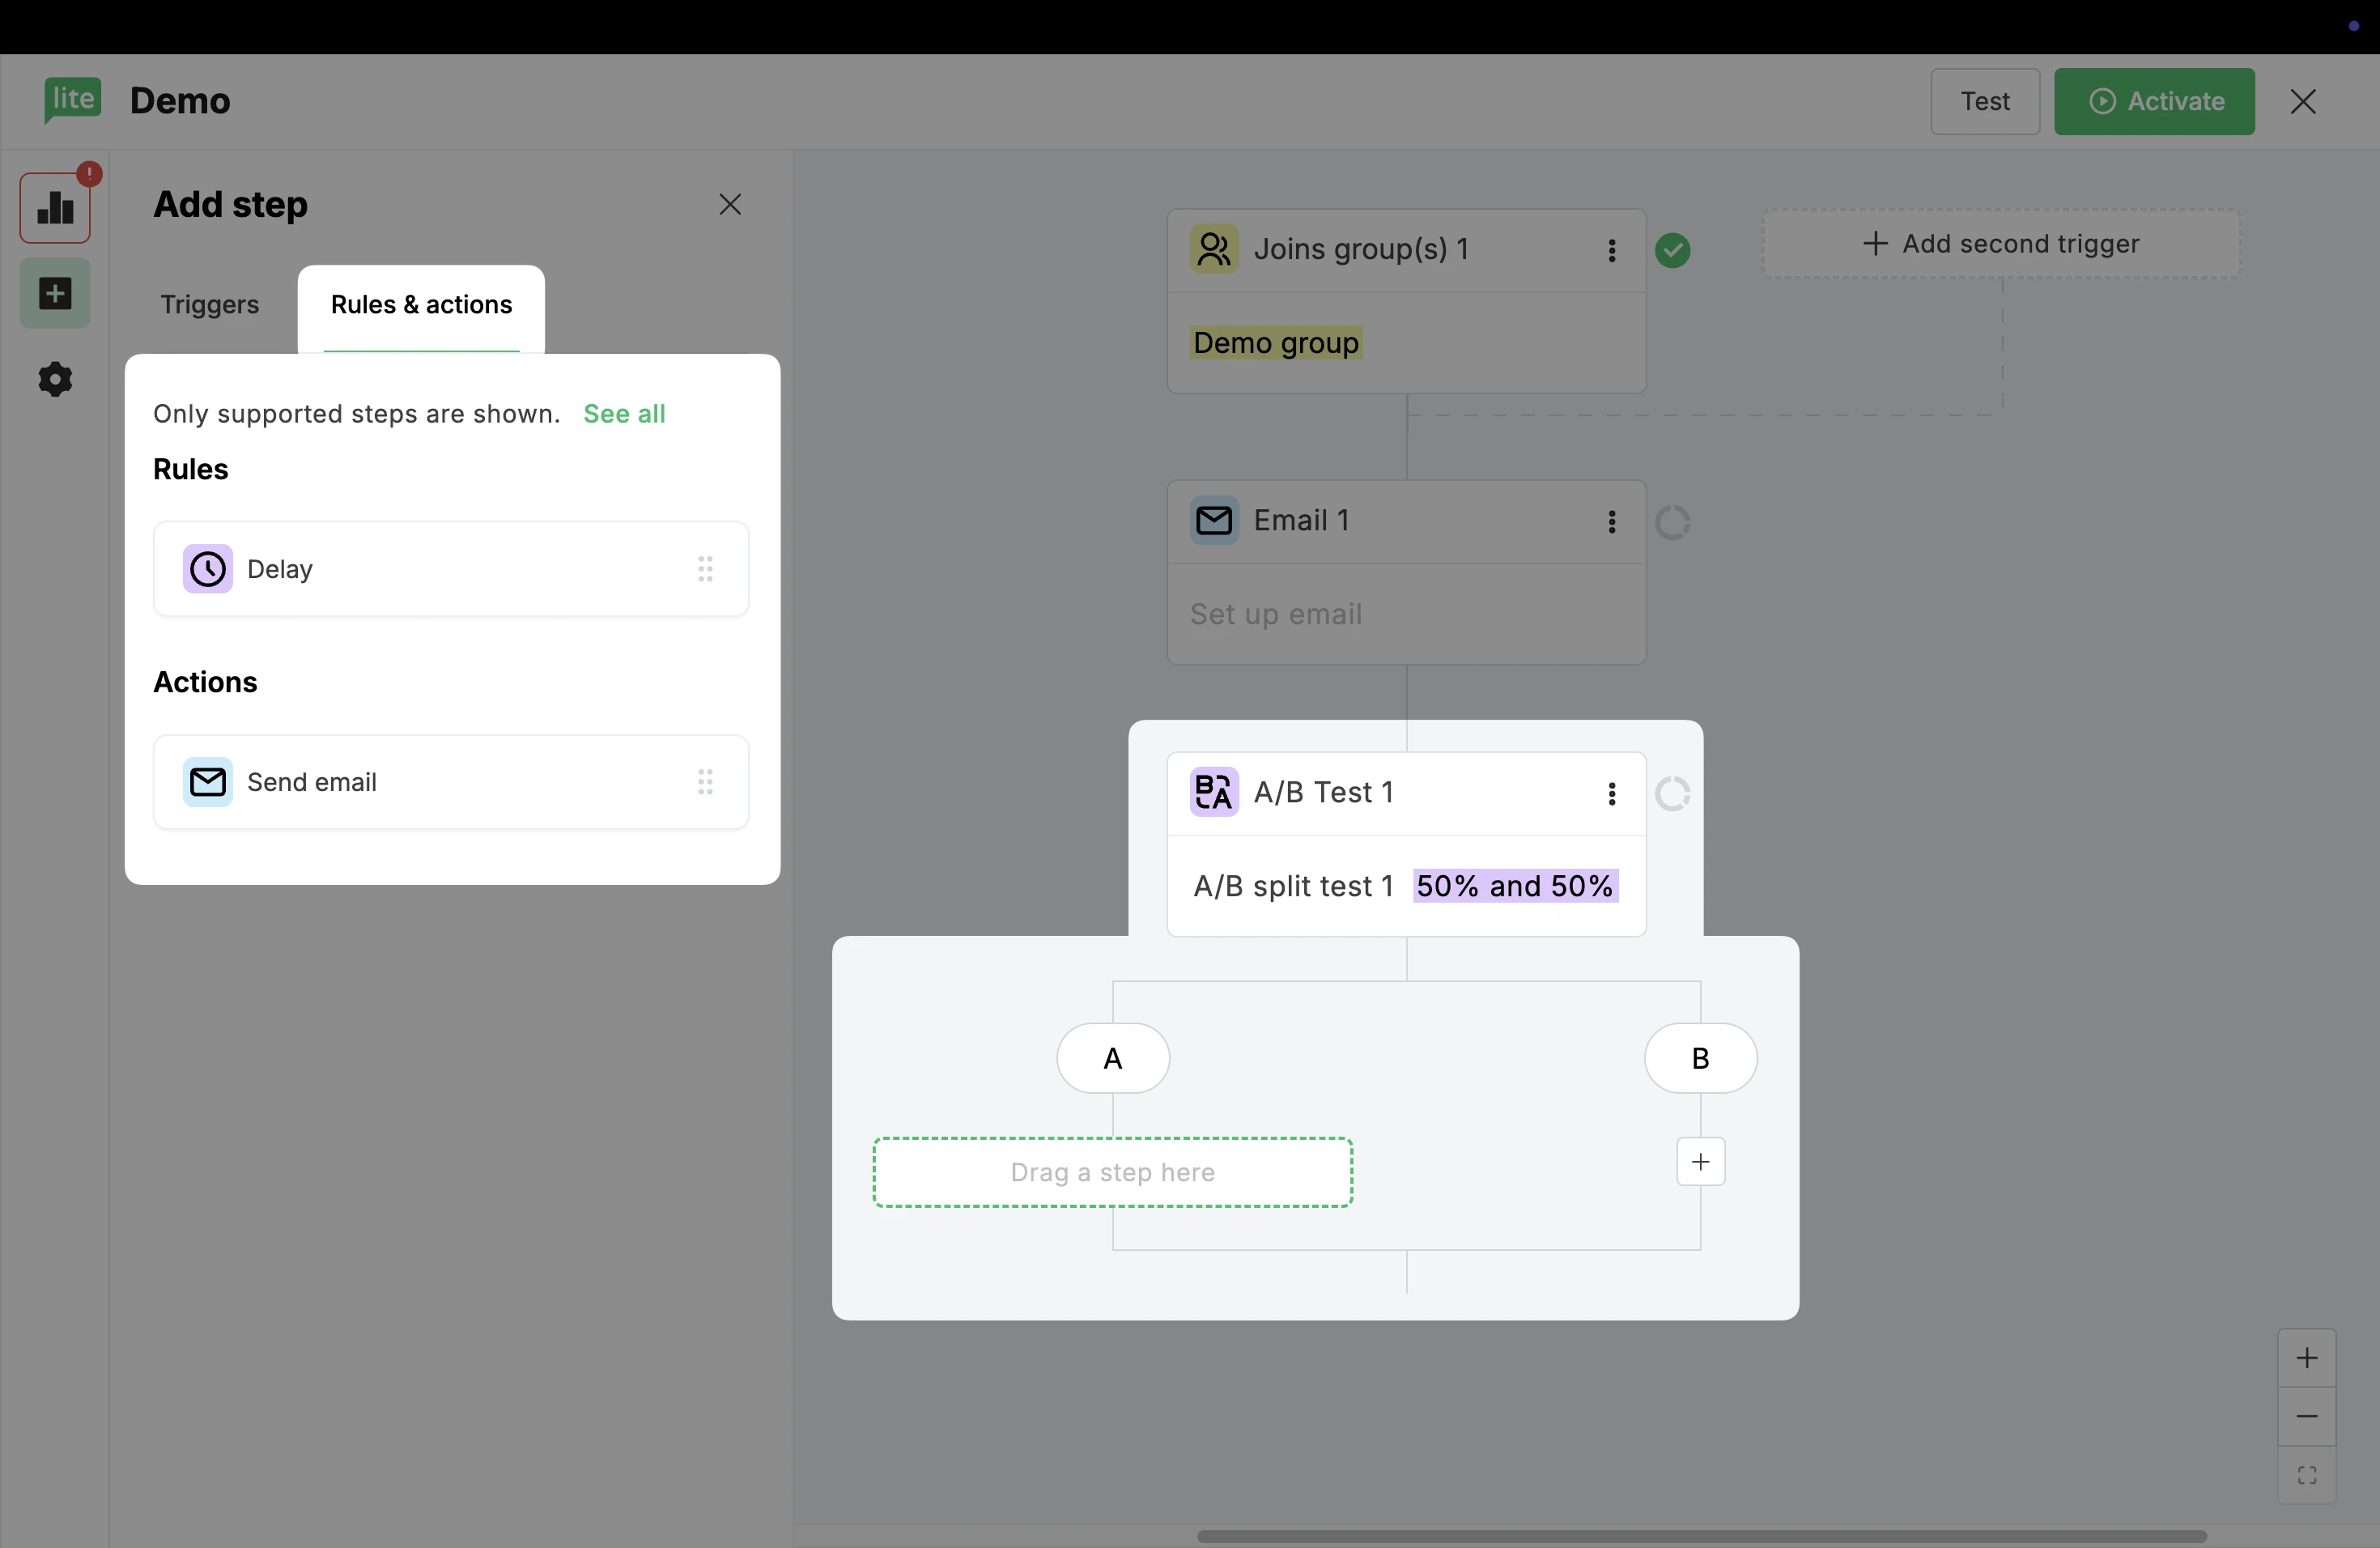Screen dimensions: 2380x1548
Task: Click the horizontal canvas scrollbar
Action: [1700, 1536]
